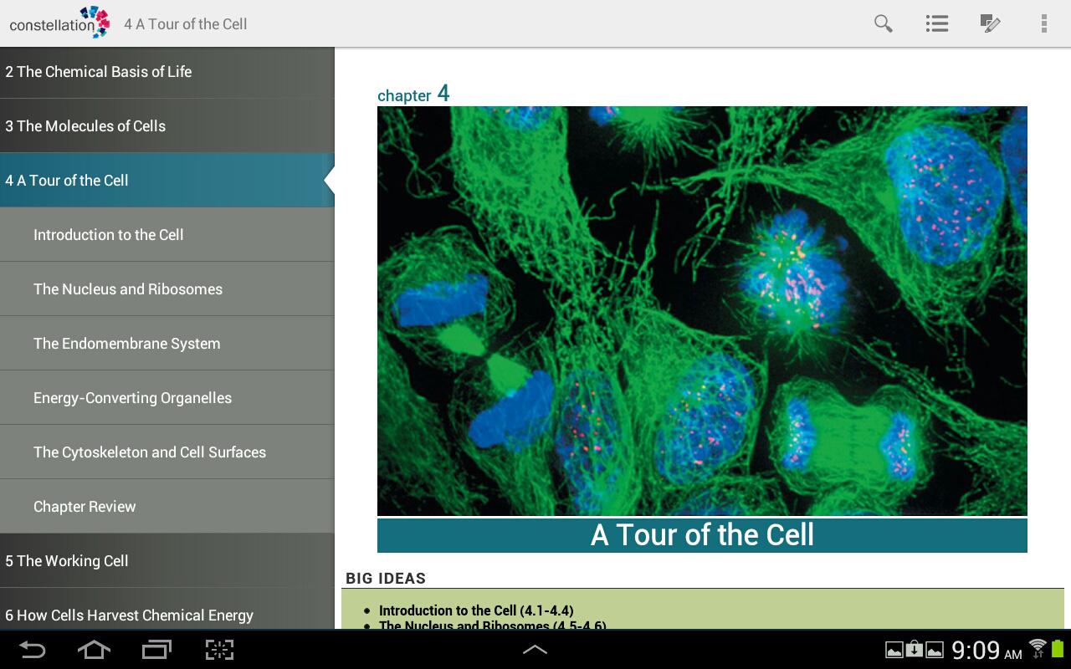The width and height of the screenshot is (1071, 669).
Task: Expand chapter 5 The Working Cell
Action: (x=167, y=561)
